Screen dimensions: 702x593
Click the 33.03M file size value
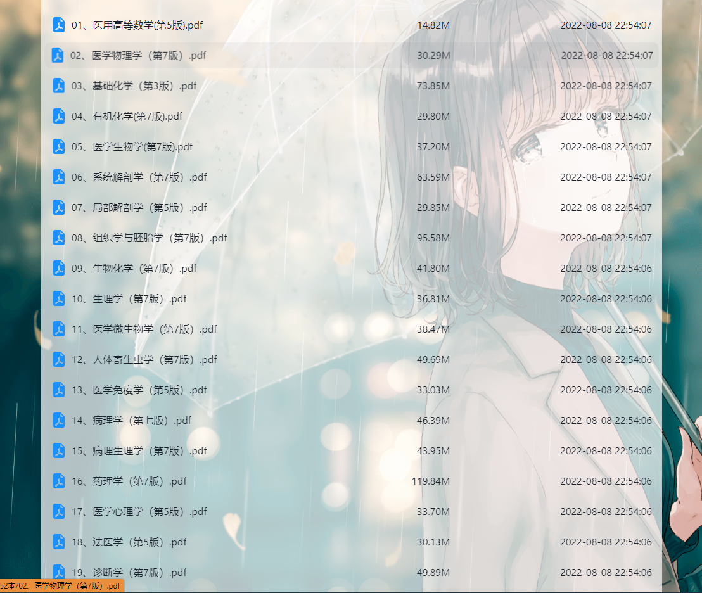[x=433, y=390]
